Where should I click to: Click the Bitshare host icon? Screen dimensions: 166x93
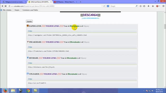coord(28,58)
